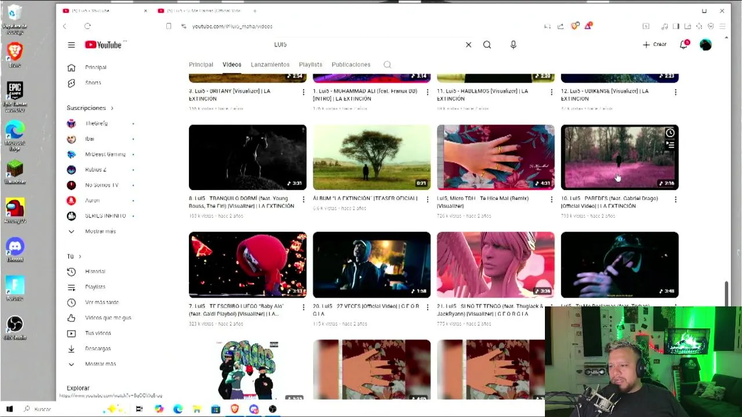
Task: Open the YouTube hamburger guide menu
Action: pos(71,45)
